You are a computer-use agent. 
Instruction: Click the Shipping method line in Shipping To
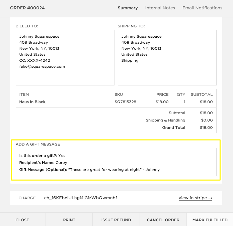click(x=130, y=60)
